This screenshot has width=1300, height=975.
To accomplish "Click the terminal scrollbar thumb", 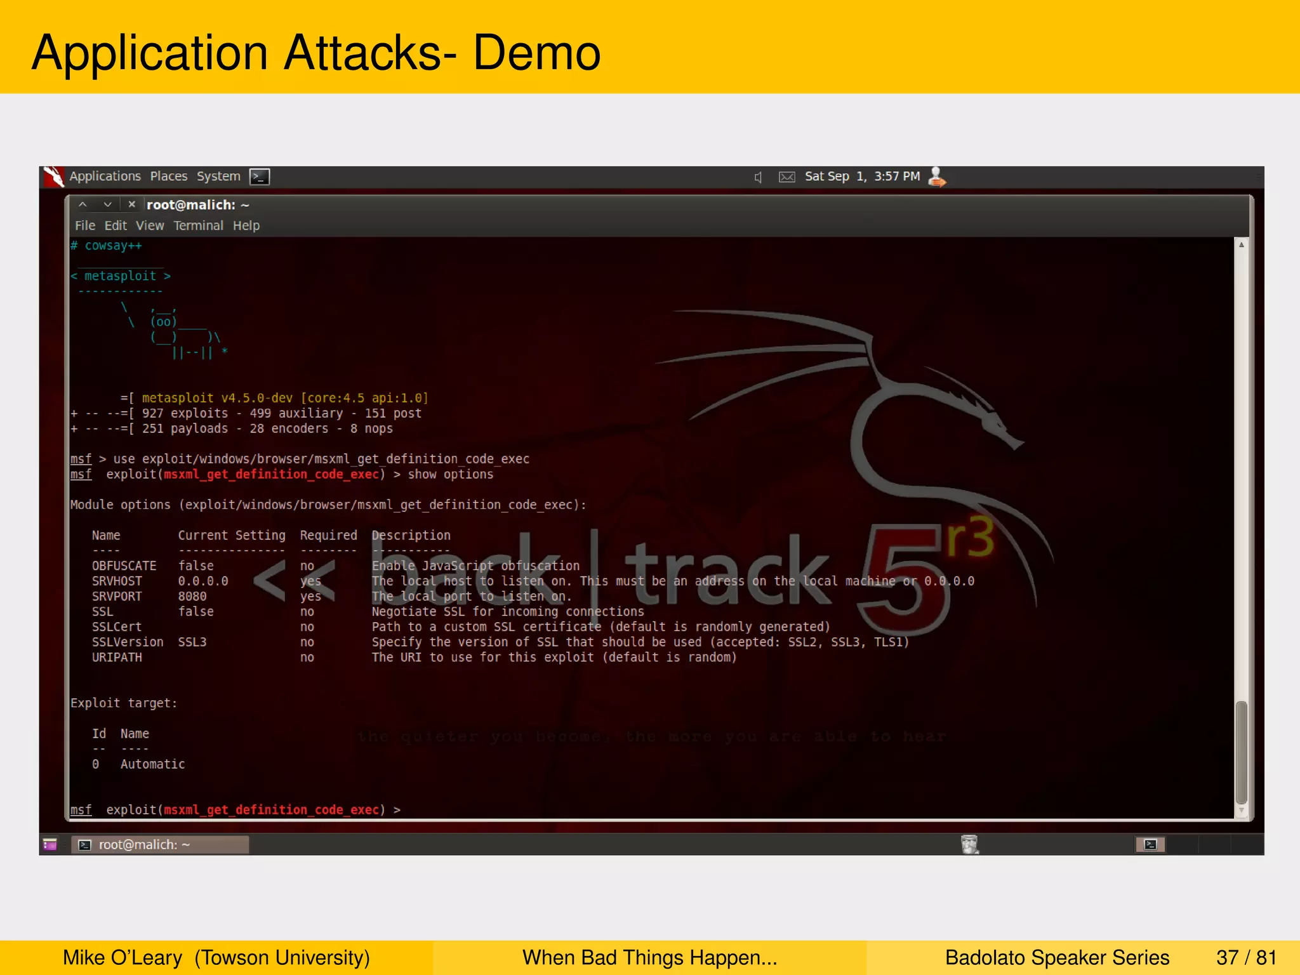I will tap(1241, 752).
